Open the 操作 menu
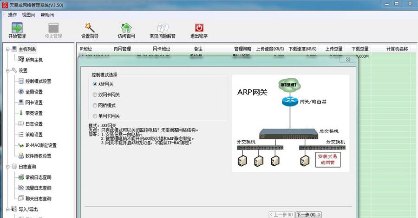This screenshot has width=418, height=218. coord(12,15)
